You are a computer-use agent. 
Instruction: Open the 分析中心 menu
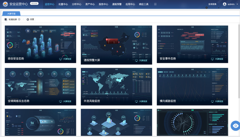point(77,4)
